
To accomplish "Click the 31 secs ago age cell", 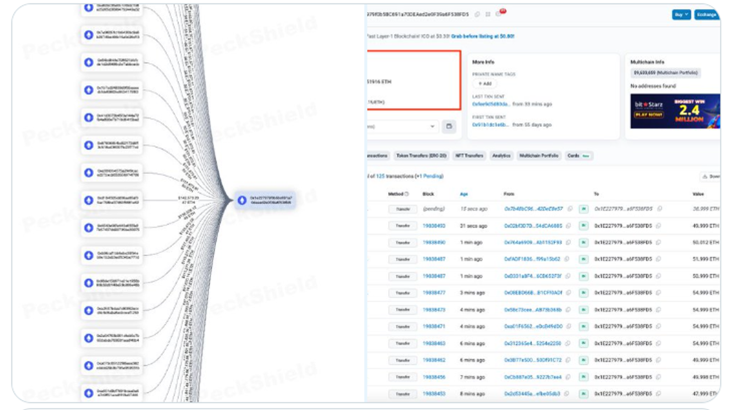I will (x=473, y=226).
